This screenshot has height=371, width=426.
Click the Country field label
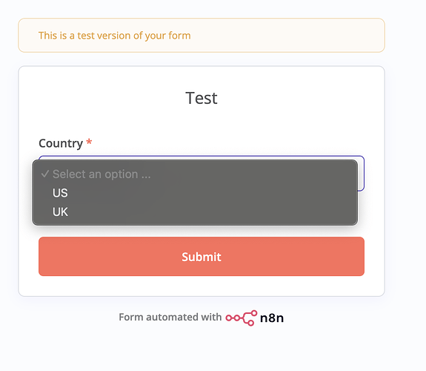(61, 143)
